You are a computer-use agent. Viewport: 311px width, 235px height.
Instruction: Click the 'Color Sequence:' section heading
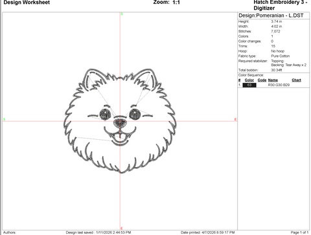(x=251, y=75)
